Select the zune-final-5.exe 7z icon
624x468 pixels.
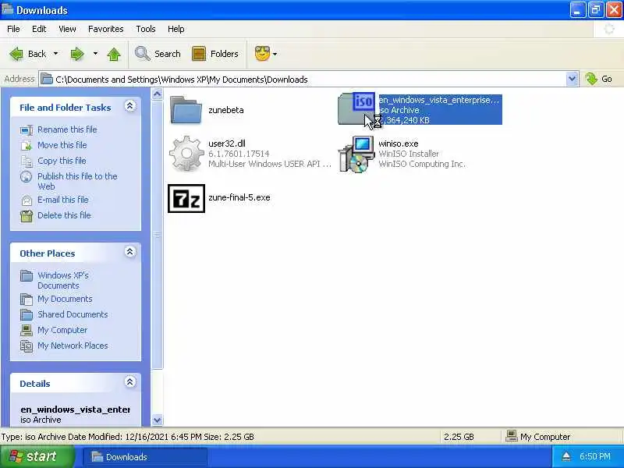(186, 198)
